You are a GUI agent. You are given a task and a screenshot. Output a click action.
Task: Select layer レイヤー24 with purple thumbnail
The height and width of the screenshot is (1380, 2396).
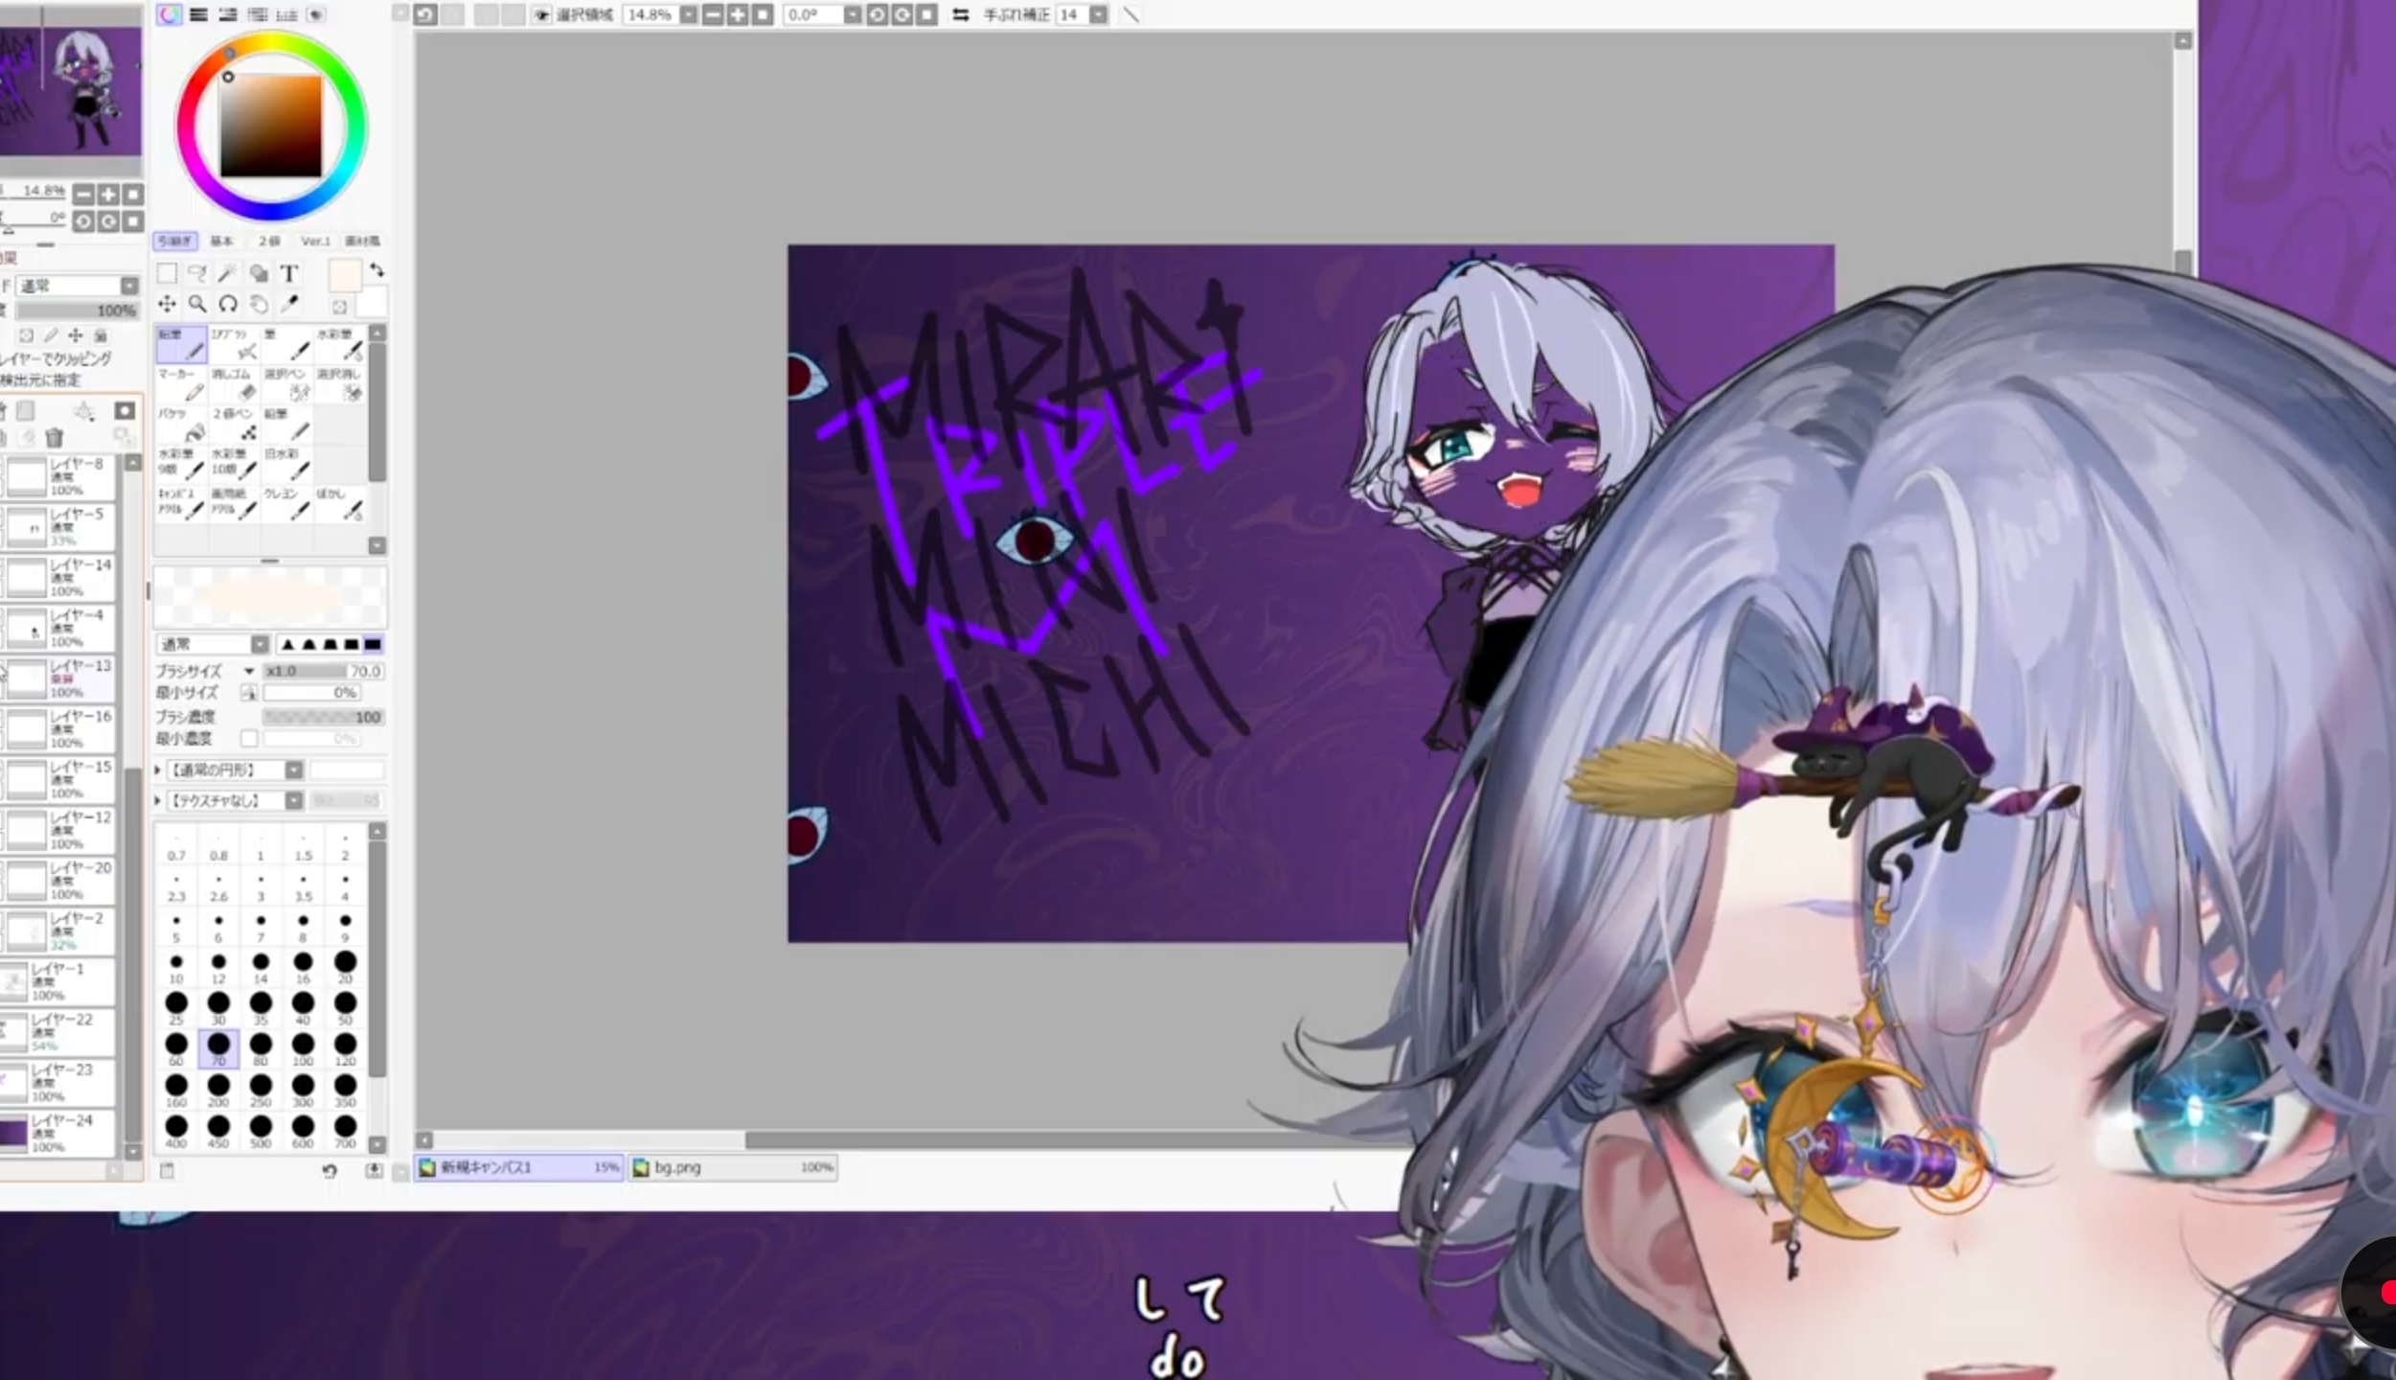57,1133
